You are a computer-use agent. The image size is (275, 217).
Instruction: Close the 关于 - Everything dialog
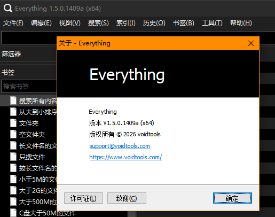coord(251,43)
